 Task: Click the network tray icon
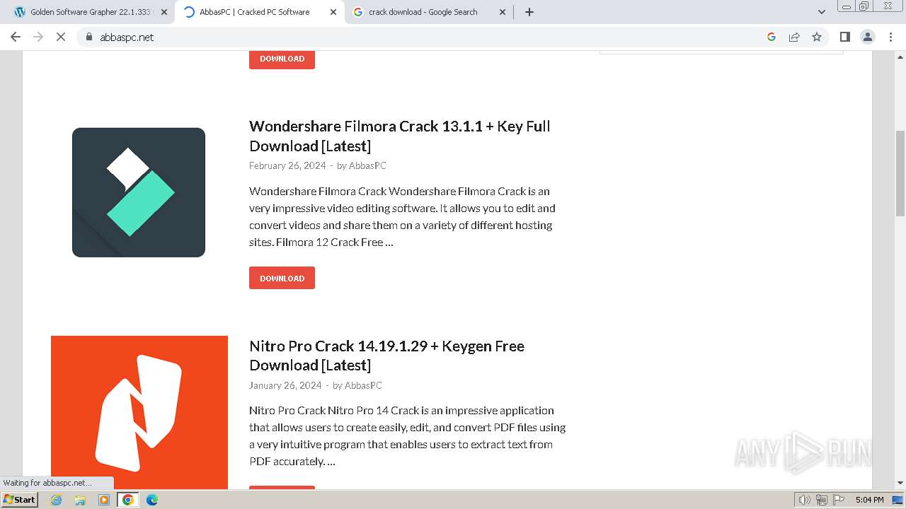[x=822, y=500]
